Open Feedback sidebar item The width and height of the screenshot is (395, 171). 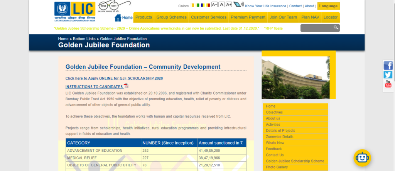[295, 149]
